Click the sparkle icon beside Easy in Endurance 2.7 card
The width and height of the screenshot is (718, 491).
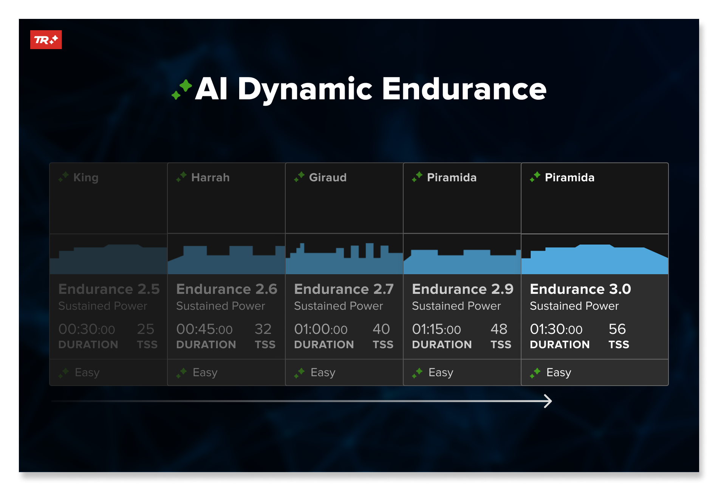(x=299, y=373)
